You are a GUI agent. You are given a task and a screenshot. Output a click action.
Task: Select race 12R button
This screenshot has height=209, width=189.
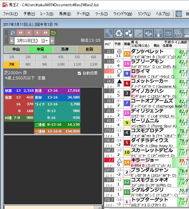93,65
